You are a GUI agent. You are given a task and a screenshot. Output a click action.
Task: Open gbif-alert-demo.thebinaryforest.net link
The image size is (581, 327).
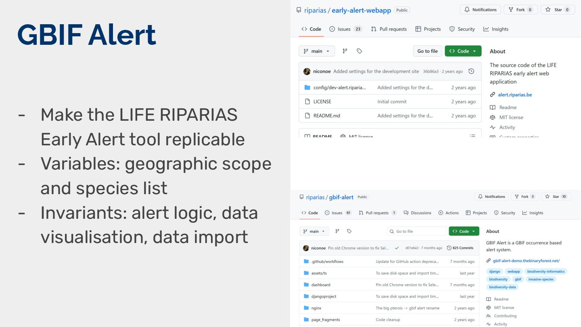tap(526, 261)
